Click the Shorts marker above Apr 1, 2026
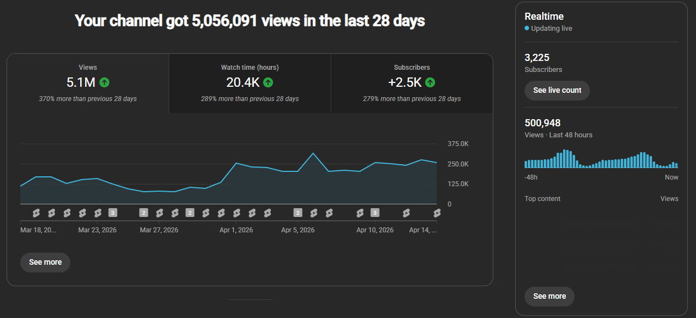Screen dimensions: 696x318 237,213
